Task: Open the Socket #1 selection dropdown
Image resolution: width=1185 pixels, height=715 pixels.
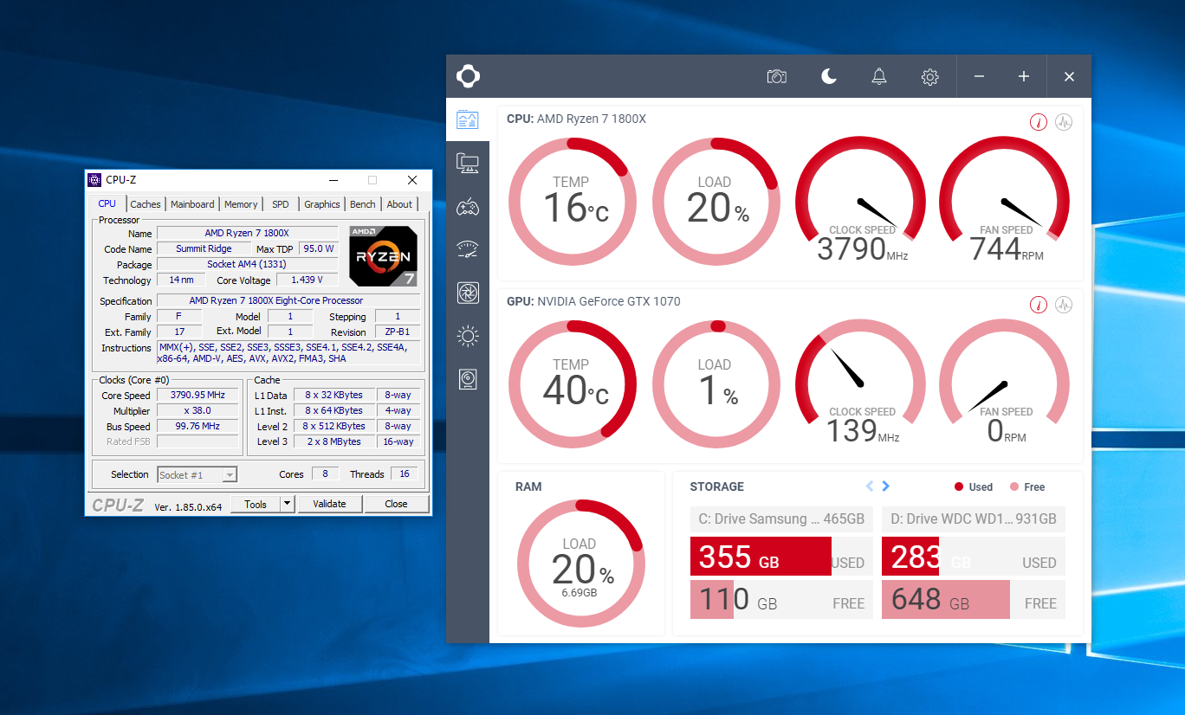Action: [197, 474]
